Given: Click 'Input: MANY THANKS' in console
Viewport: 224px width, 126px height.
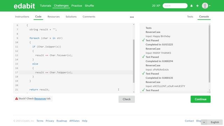Looking at the screenshot, I should pyautogui.click(x=158, y=53).
